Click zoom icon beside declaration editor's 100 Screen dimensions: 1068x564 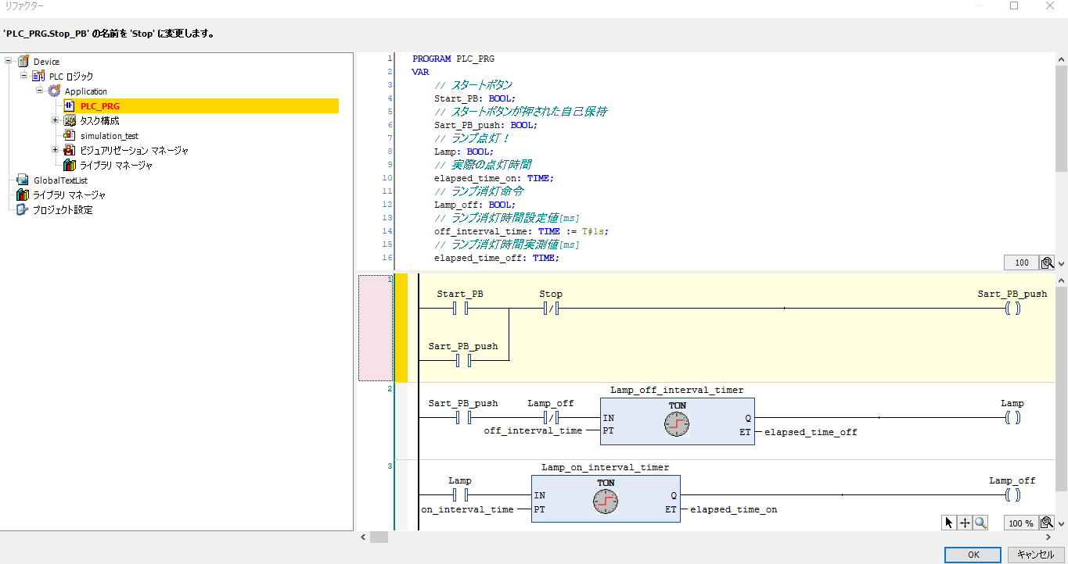click(1046, 262)
